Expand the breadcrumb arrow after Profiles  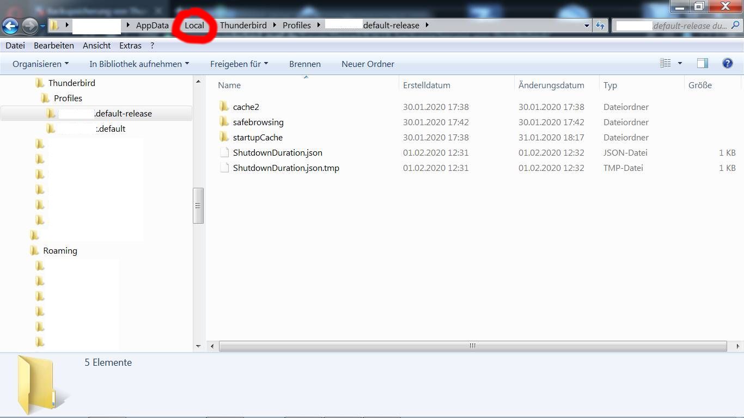click(319, 25)
